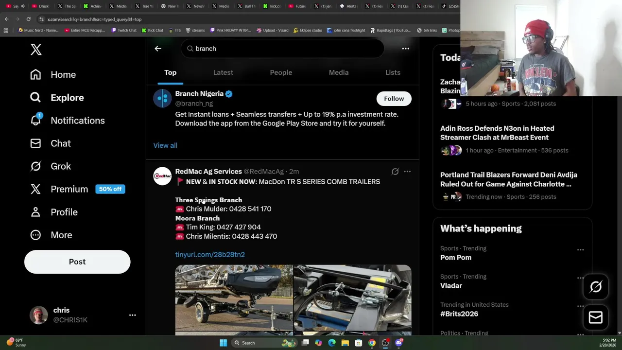This screenshot has height=350, width=622.
Task: Open options for Vladar trend
Action: (580, 278)
